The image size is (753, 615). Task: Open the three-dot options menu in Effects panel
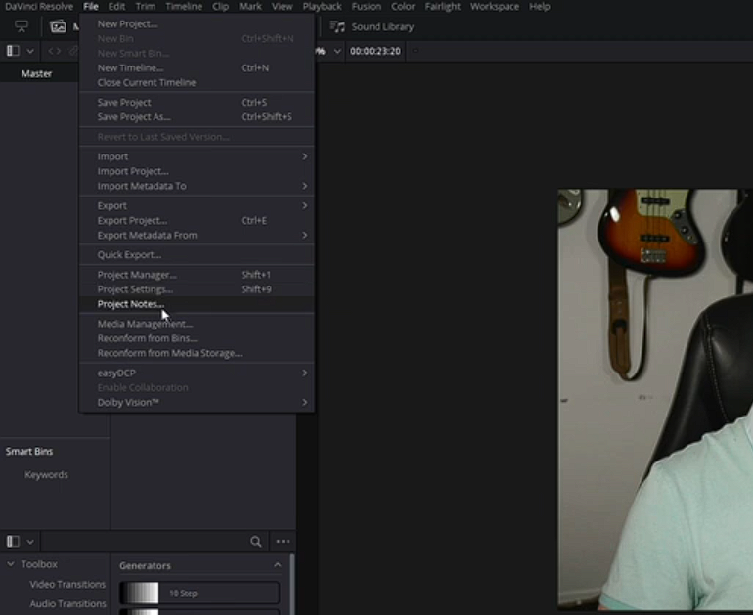[x=283, y=541]
